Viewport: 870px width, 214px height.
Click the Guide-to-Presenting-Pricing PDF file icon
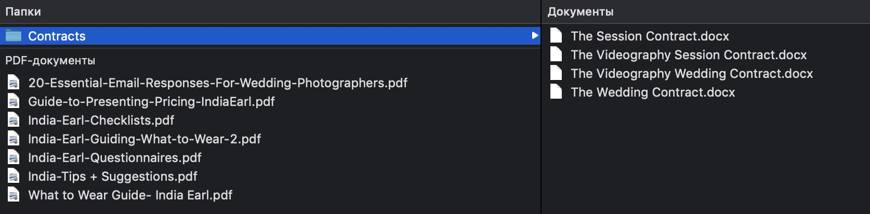pos(14,101)
